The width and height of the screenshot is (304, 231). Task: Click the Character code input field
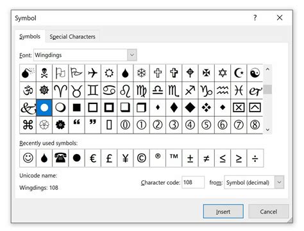click(x=193, y=182)
